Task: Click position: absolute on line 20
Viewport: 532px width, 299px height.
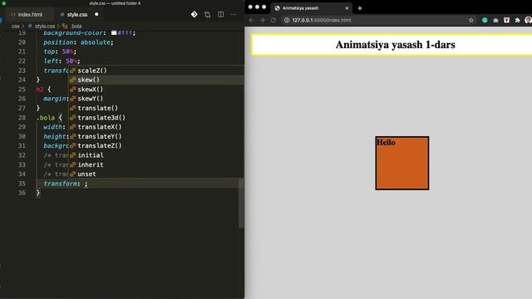Action: (78, 42)
